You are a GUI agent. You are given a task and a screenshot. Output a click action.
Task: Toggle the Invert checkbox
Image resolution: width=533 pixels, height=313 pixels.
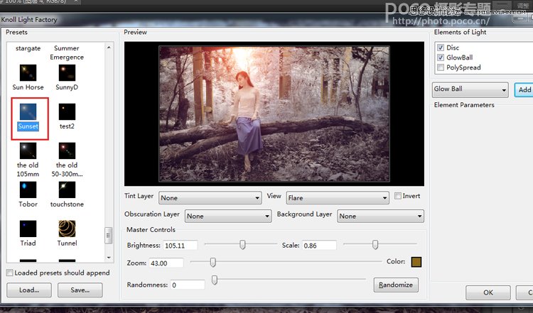click(x=398, y=196)
